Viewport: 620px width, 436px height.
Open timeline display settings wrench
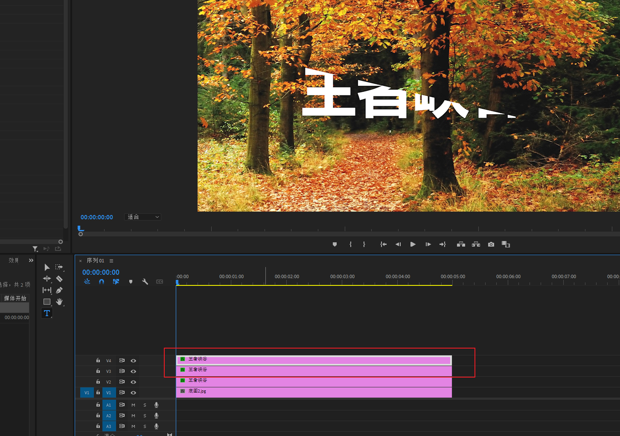[145, 282]
